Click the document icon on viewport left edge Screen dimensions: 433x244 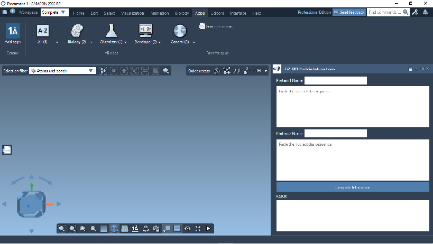point(7,150)
